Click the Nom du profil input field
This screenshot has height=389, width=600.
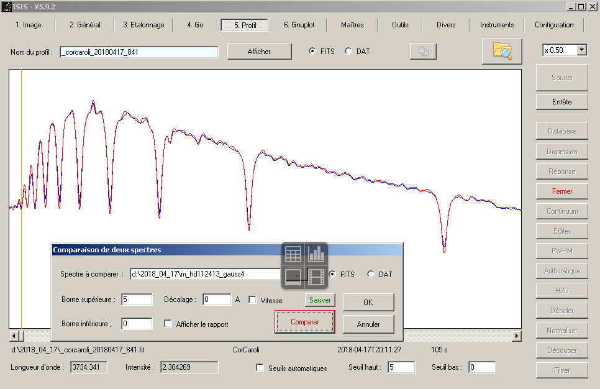pos(139,52)
